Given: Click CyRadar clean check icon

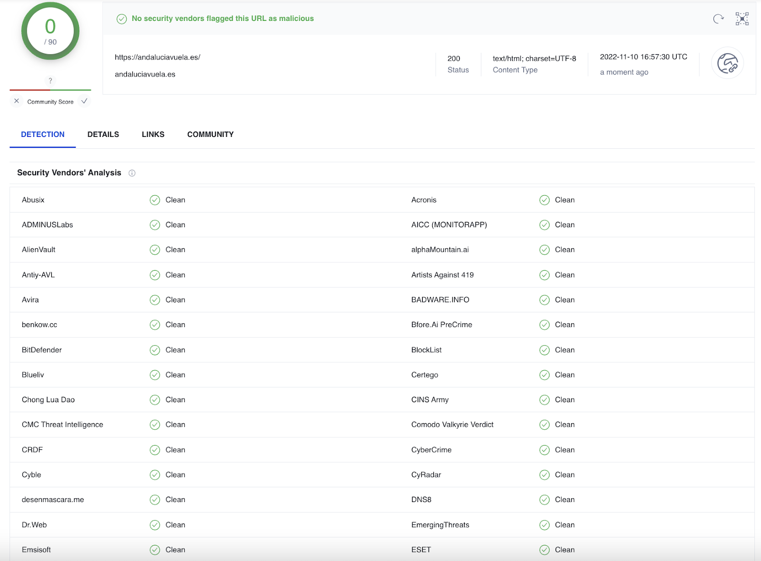Looking at the screenshot, I should click(545, 475).
